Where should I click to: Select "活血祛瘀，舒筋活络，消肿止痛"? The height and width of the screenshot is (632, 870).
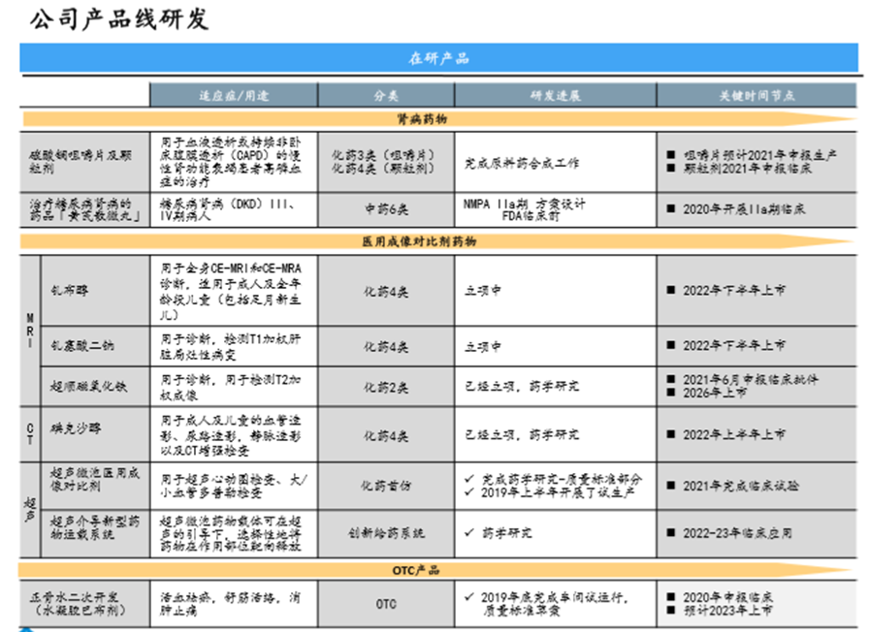click(x=231, y=604)
